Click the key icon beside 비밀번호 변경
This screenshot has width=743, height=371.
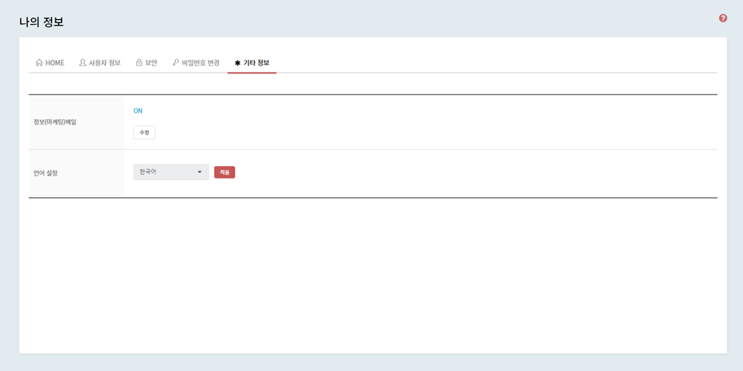[176, 63]
